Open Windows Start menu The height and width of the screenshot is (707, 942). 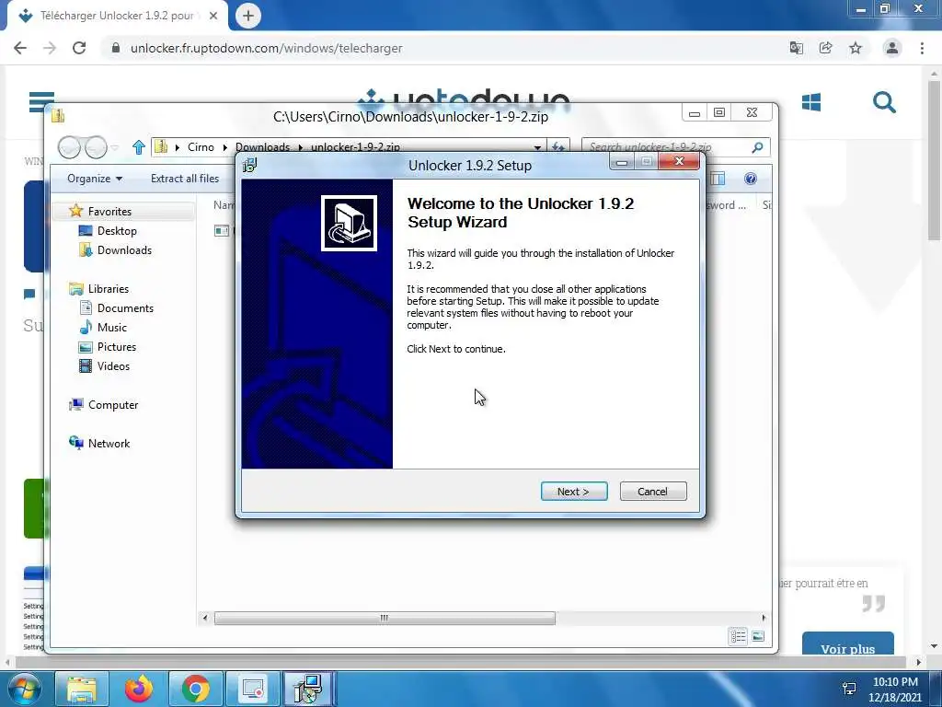pos(25,689)
